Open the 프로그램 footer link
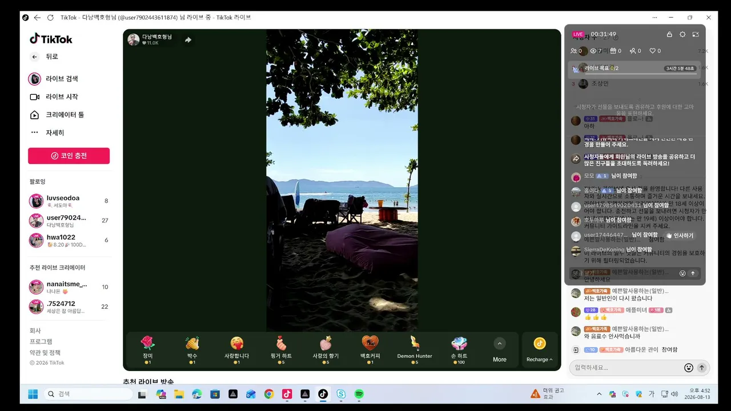The image size is (731, 411). click(41, 341)
